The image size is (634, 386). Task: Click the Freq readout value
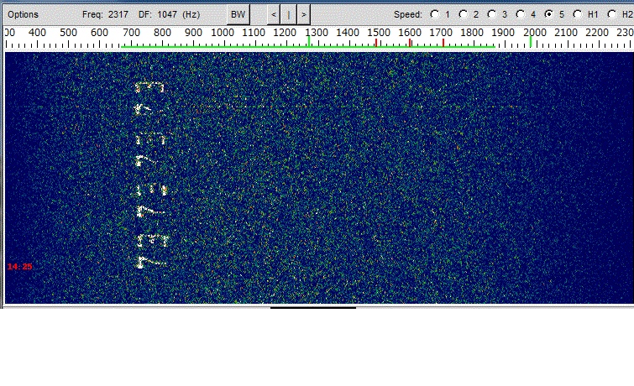coord(118,14)
